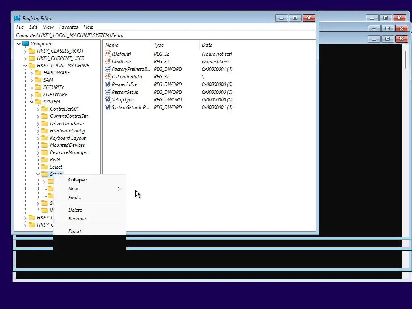
Task: Open the File menu
Action: point(20,27)
